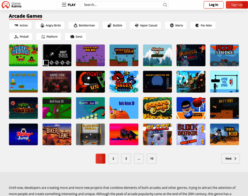Click the Next page button
248x196 pixels.
pyautogui.click(x=231, y=158)
